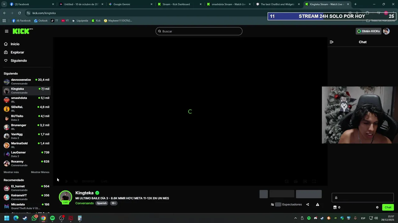Viewport: 398px width, 223px height.
Task: Switch to the Google Gemini tab
Action: pyautogui.click(x=130, y=4)
